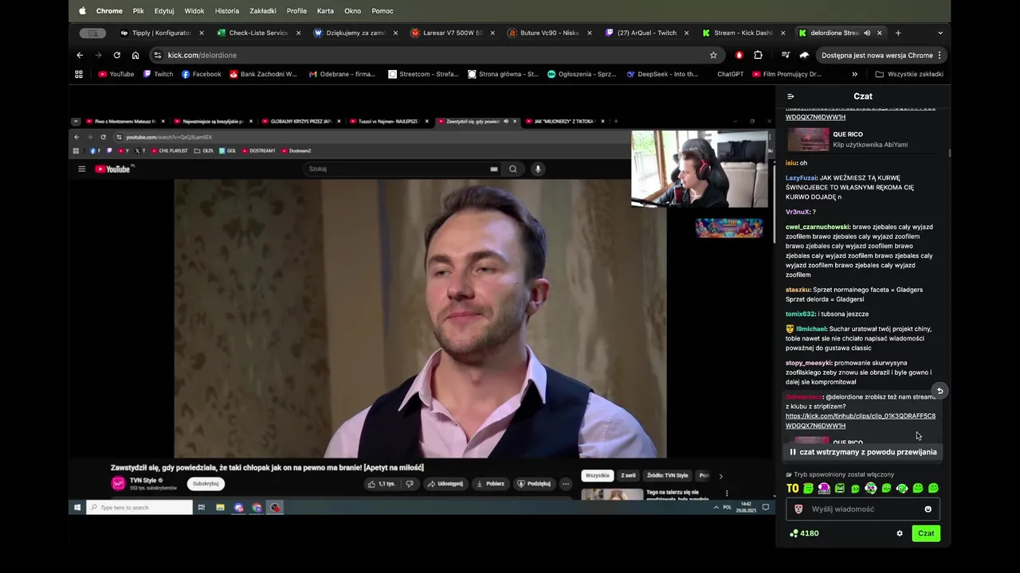
Task: Select Wszystkie filter chip
Action: click(597, 476)
